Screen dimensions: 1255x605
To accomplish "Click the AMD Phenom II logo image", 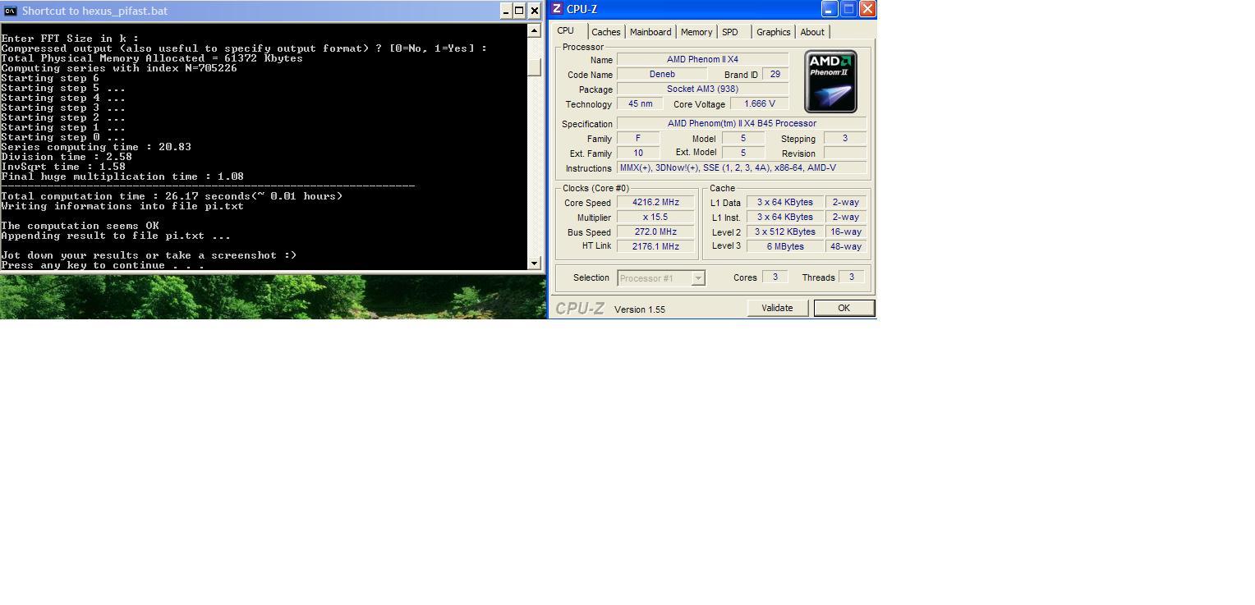I will 831,81.
